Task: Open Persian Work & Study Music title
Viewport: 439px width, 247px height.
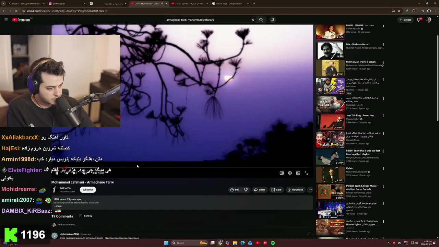Action: tap(362, 187)
